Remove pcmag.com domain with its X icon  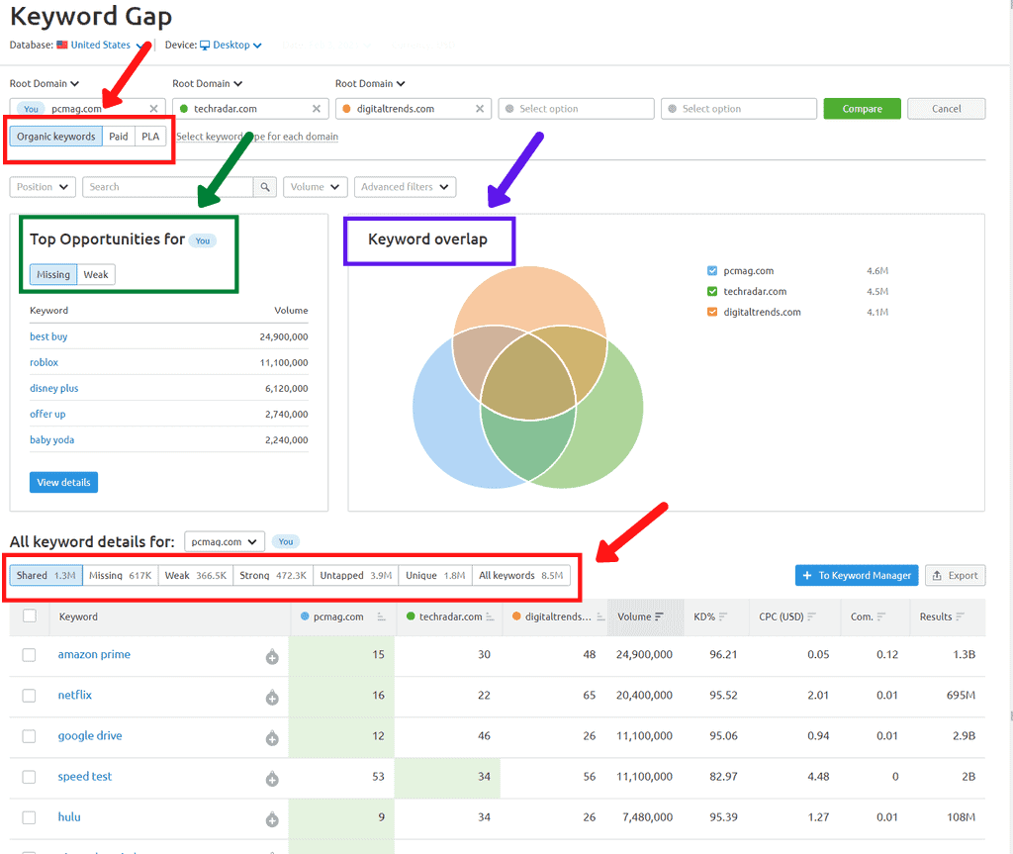pos(153,109)
